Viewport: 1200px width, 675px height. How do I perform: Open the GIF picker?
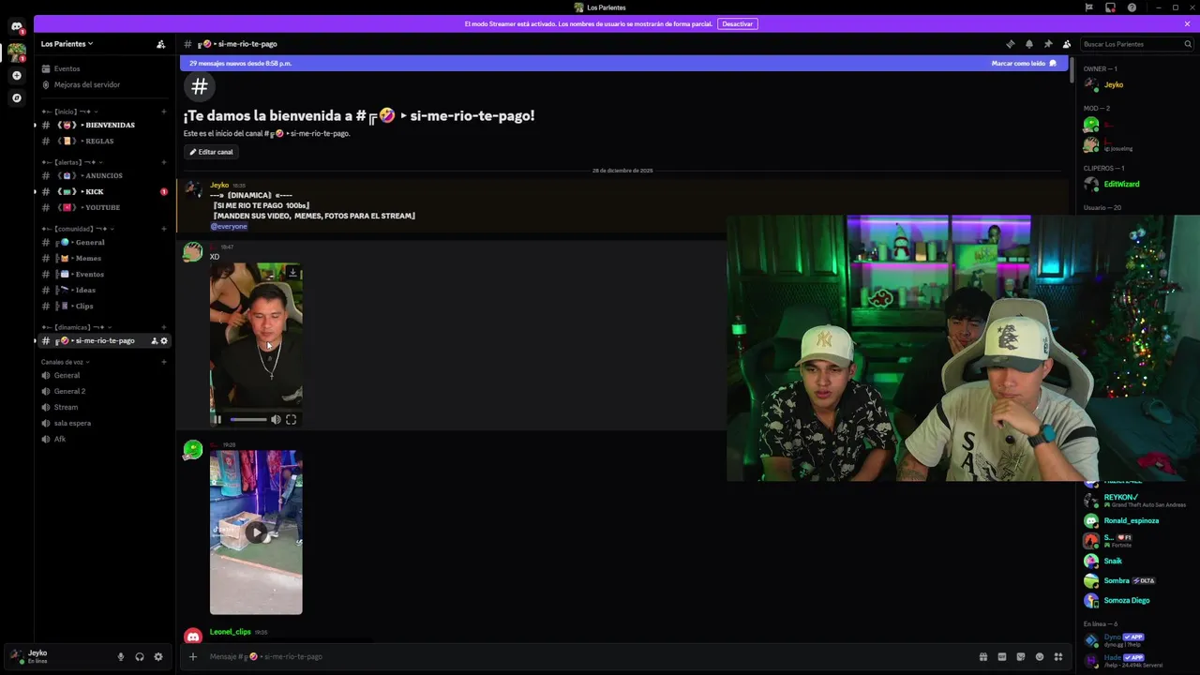tap(1001, 657)
